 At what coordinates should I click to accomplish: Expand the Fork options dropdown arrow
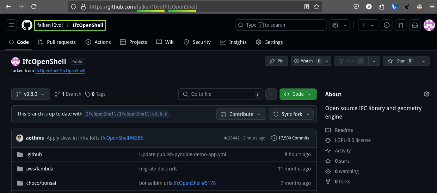[374, 61]
